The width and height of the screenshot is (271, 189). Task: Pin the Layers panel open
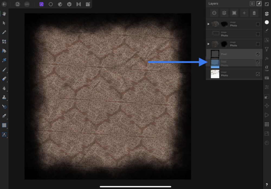pyautogui.click(x=259, y=4)
